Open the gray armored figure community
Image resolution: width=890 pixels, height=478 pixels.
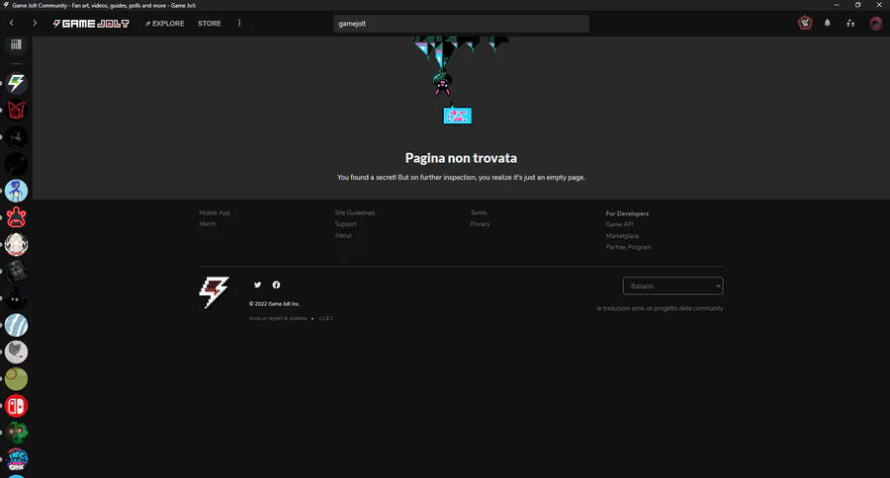(16, 272)
